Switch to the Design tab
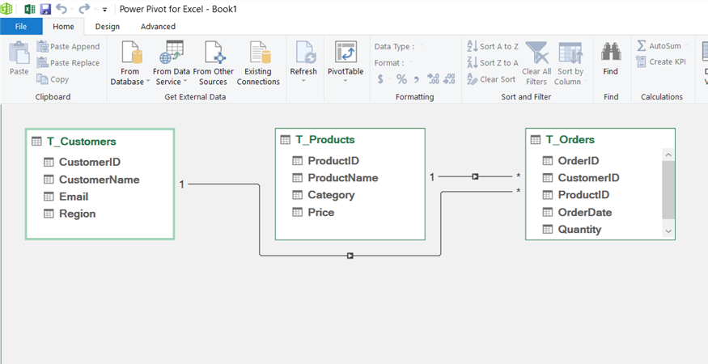The image size is (708, 364). tap(108, 26)
